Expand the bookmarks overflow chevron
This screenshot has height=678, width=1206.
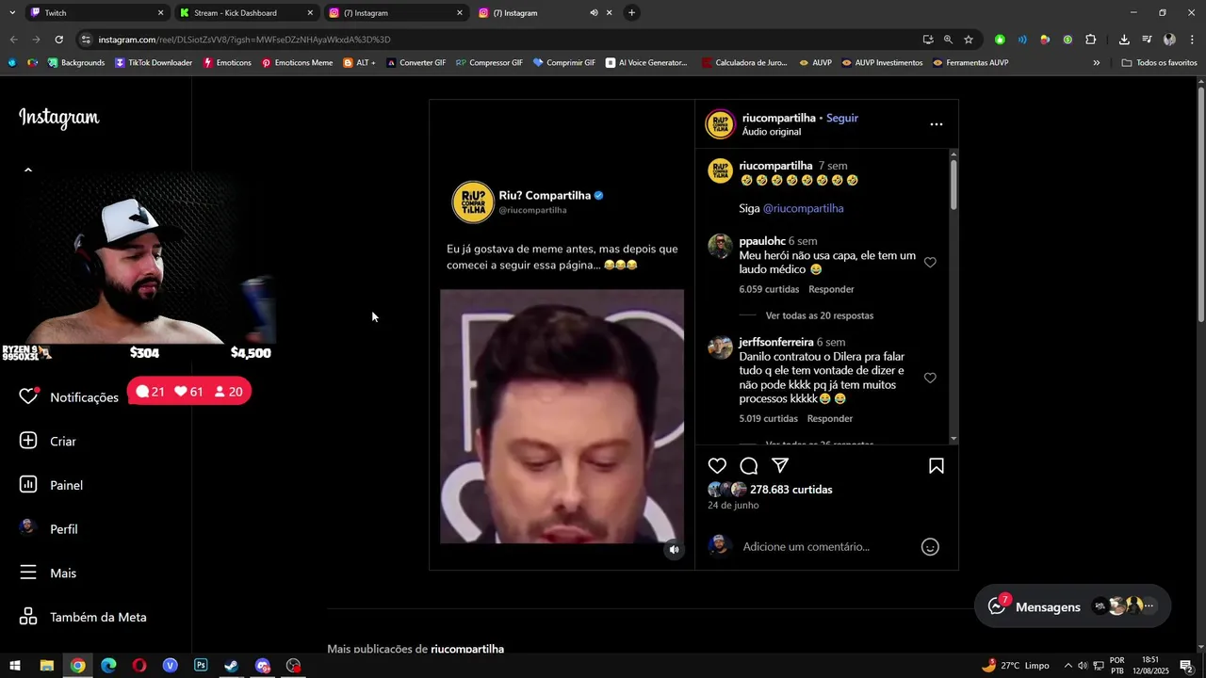click(x=1096, y=63)
